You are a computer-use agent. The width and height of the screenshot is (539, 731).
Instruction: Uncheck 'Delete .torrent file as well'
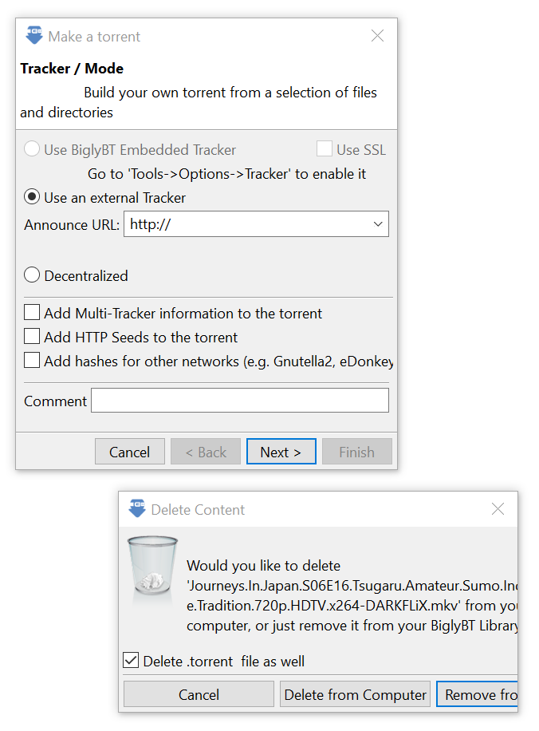tap(132, 660)
